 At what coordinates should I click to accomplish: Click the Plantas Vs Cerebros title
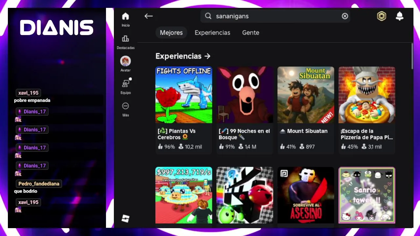point(177,134)
